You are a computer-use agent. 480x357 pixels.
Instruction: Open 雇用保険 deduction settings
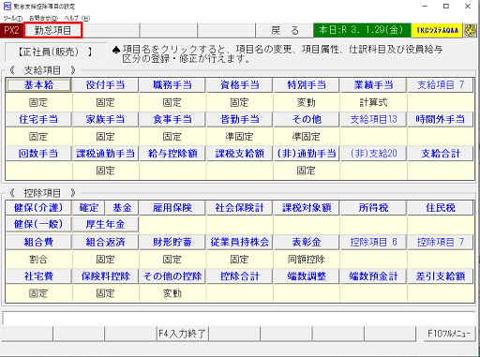[x=172, y=208]
